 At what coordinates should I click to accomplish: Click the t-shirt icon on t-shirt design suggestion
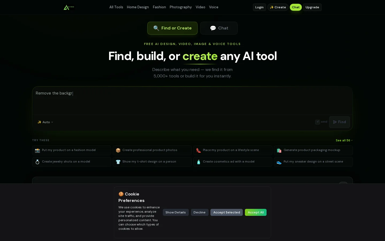[118, 162]
